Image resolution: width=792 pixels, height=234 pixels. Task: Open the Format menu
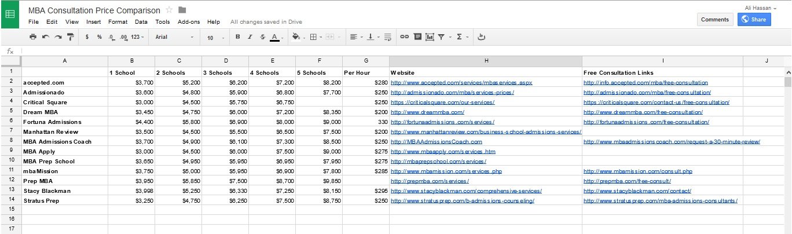(x=118, y=22)
